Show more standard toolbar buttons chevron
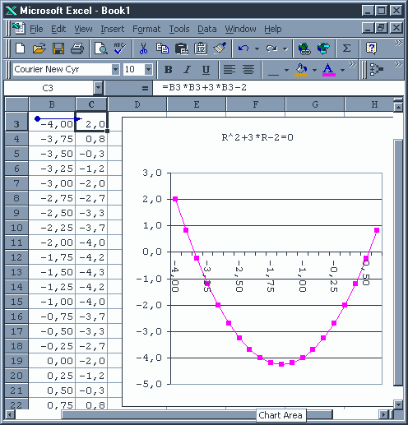 (398, 43)
